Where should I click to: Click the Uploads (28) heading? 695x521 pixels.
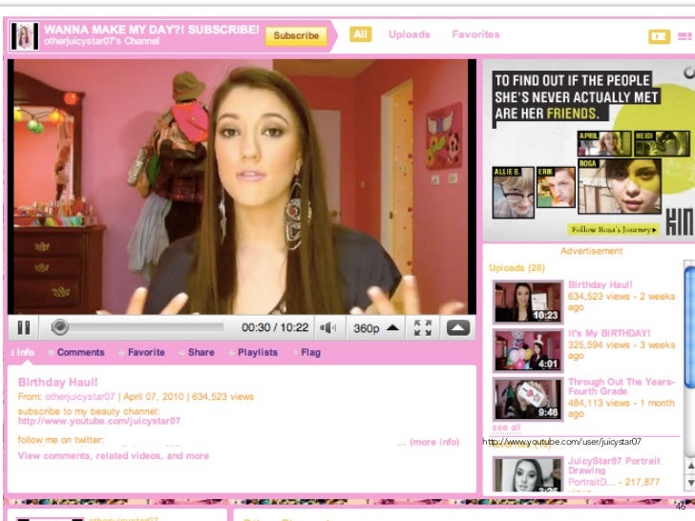pyautogui.click(x=516, y=267)
